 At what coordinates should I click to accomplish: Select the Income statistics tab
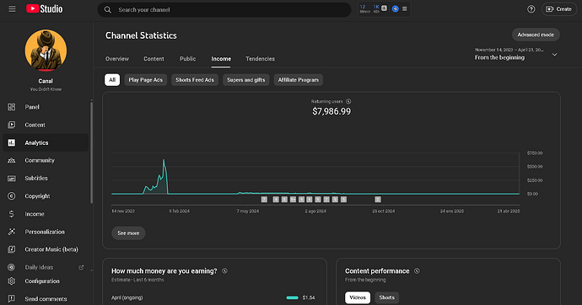(221, 59)
